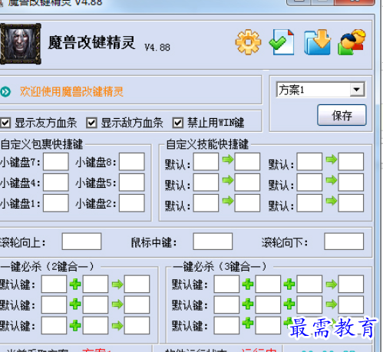Click 一键必杀（3键合一） group label
The height and width of the screenshot is (352, 383).
(x=220, y=267)
